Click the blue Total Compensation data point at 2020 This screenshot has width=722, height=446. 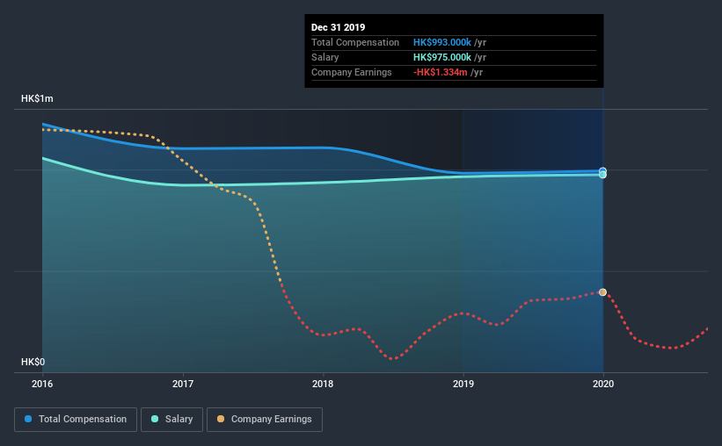coord(602,170)
